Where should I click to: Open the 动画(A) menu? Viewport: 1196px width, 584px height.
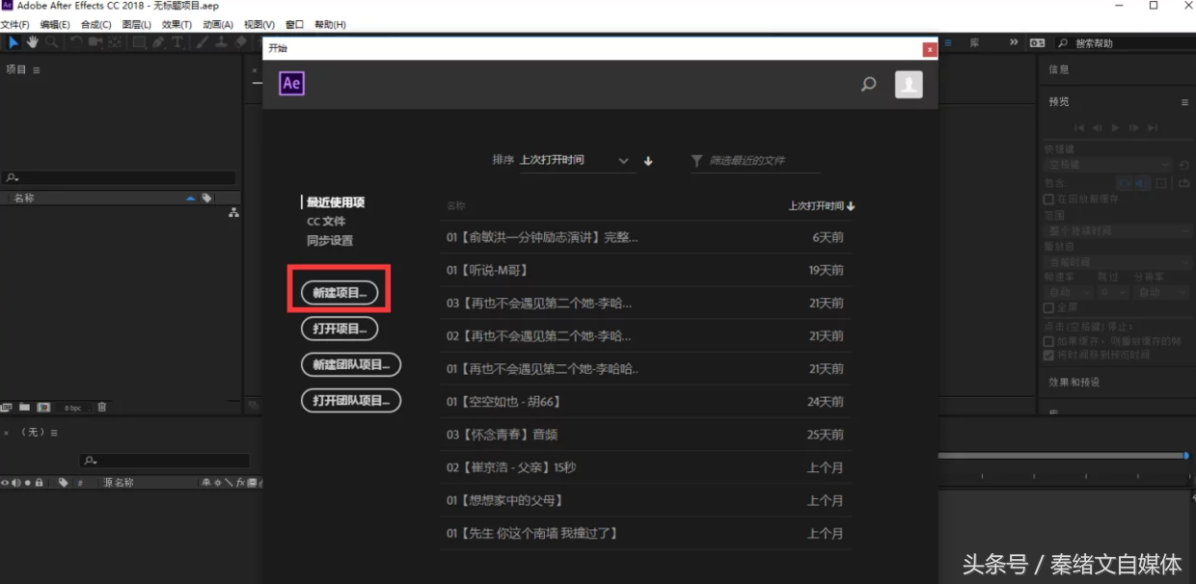[218, 24]
